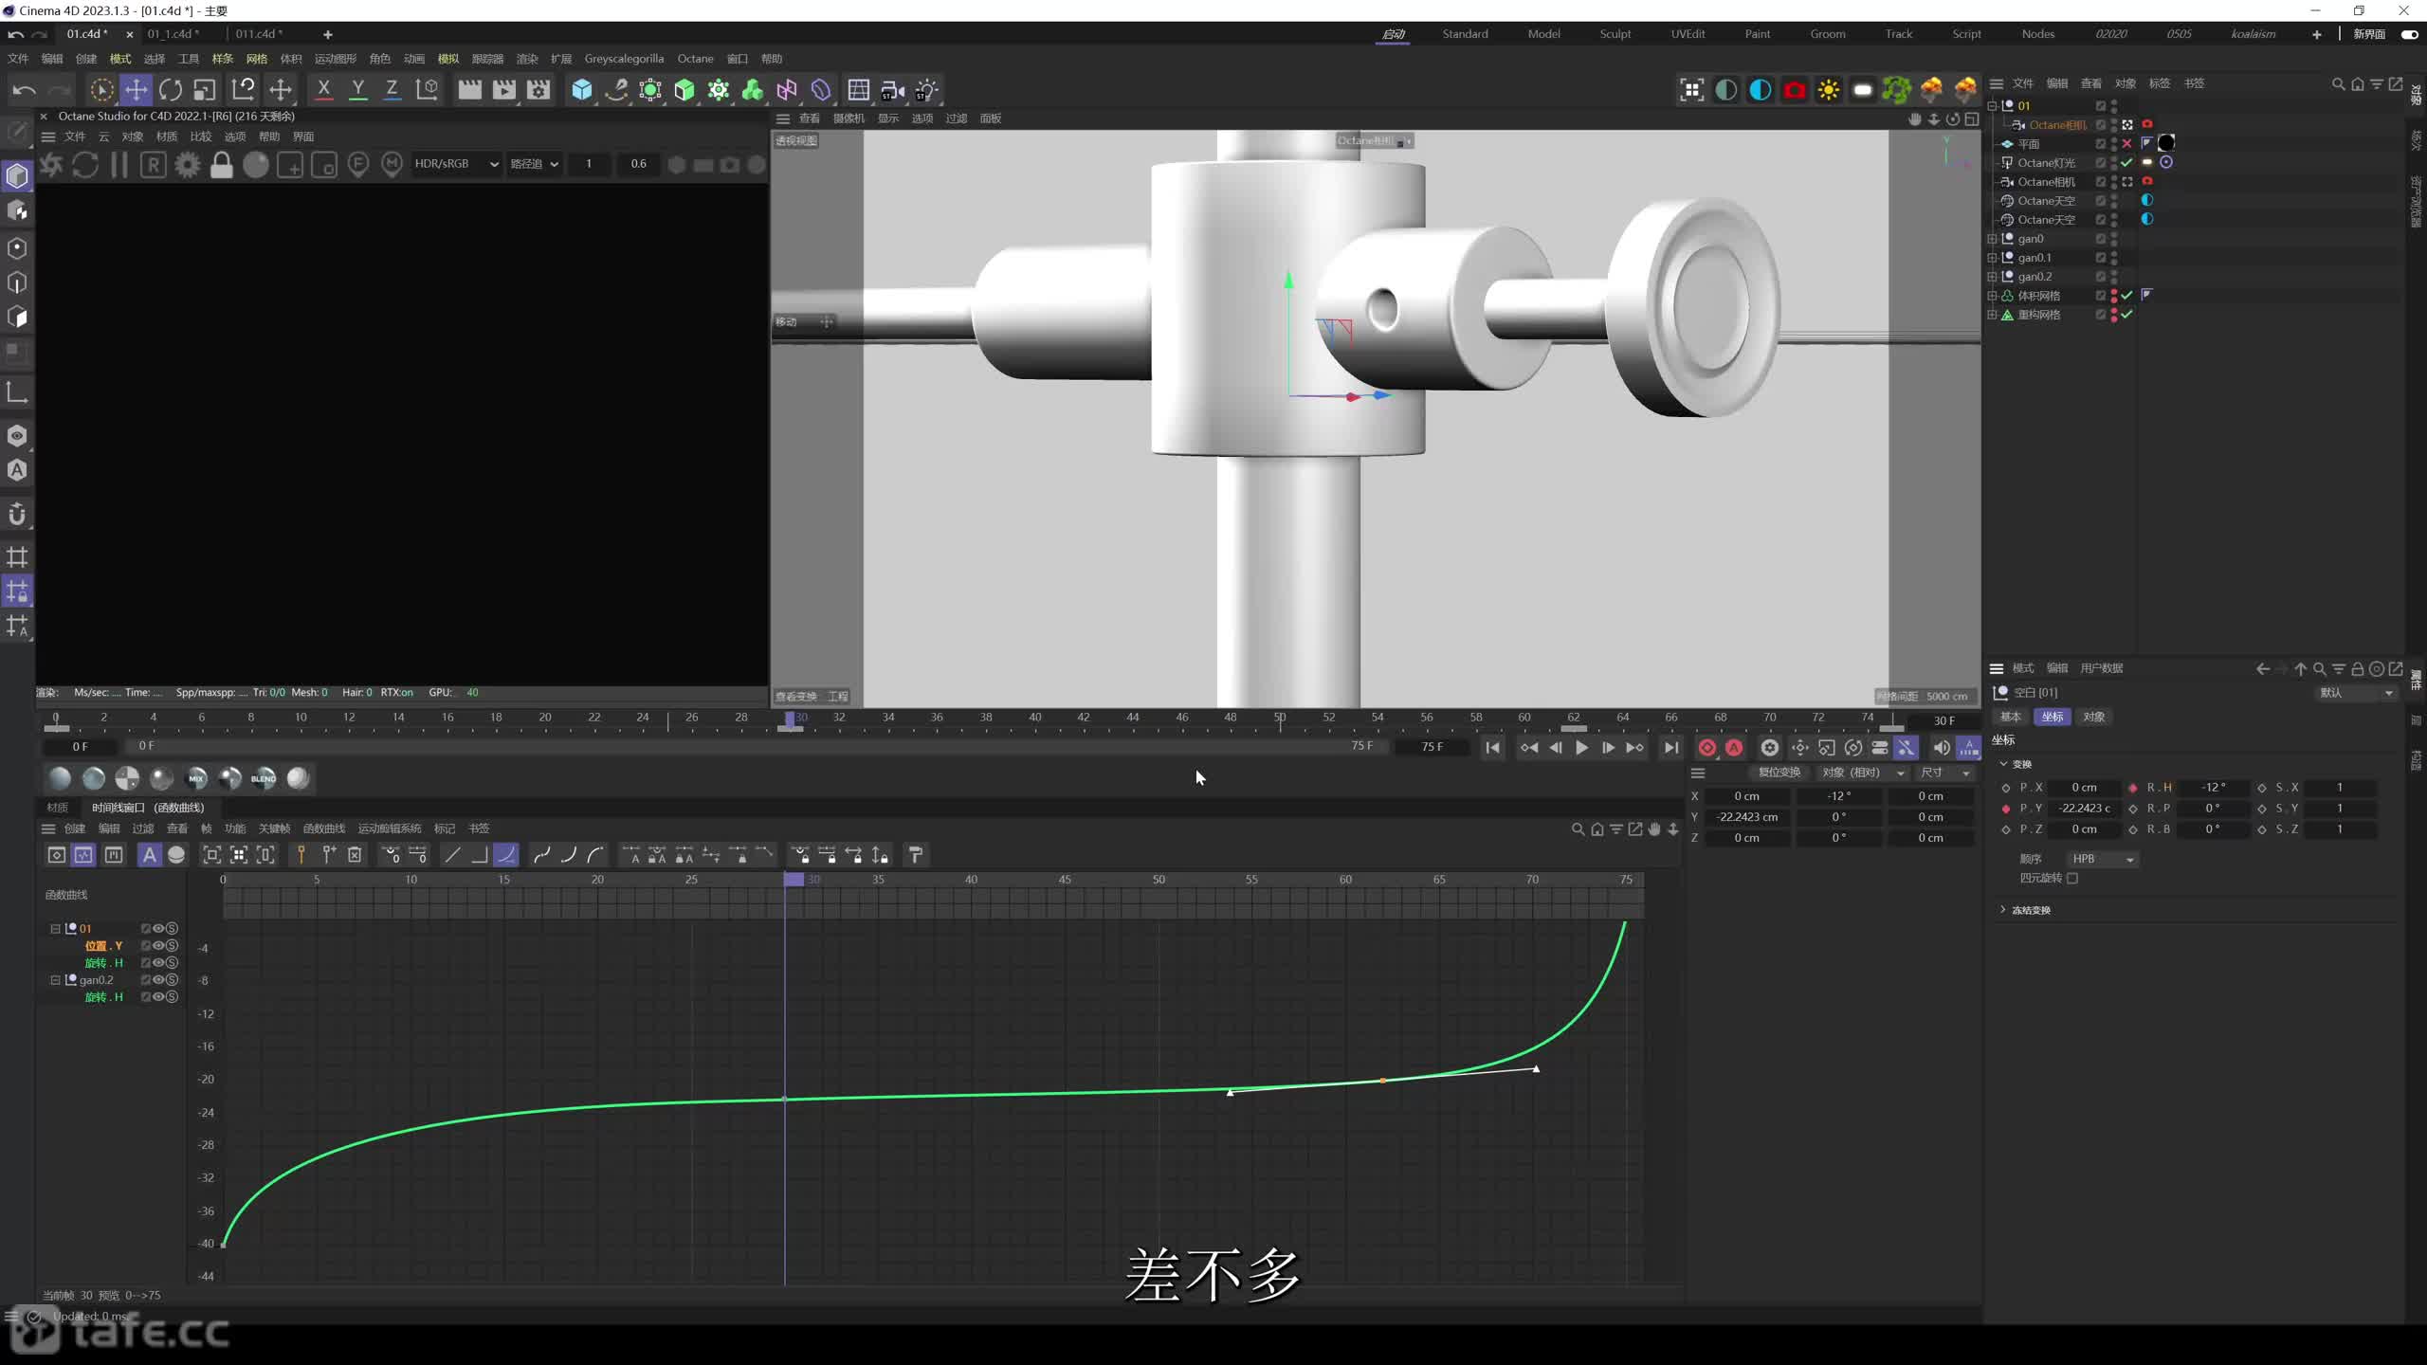
Task: Set spline interpolation icon in timeline
Action: (x=506, y=855)
